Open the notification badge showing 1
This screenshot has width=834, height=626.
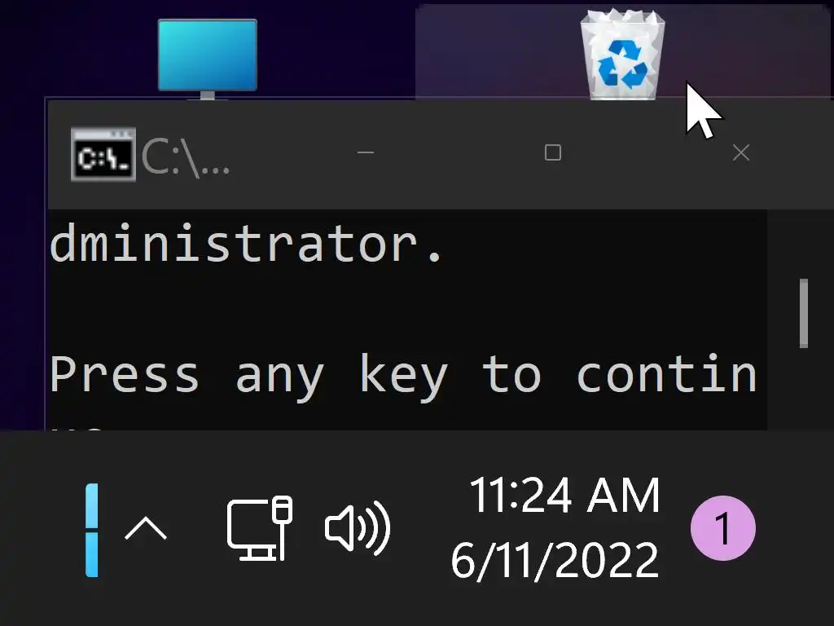click(723, 528)
